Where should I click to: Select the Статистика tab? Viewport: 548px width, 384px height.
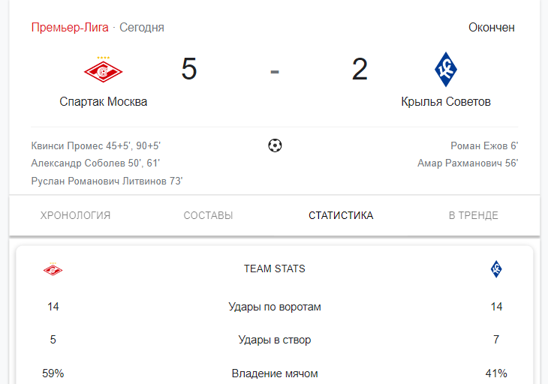pyautogui.click(x=341, y=215)
